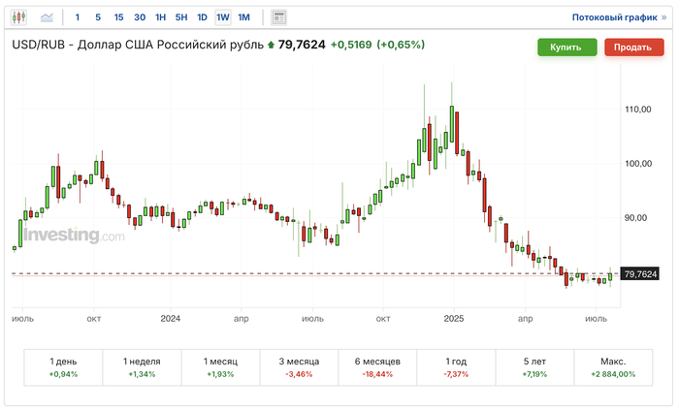Select the 5H chart interval
679x411 pixels.
181,17
